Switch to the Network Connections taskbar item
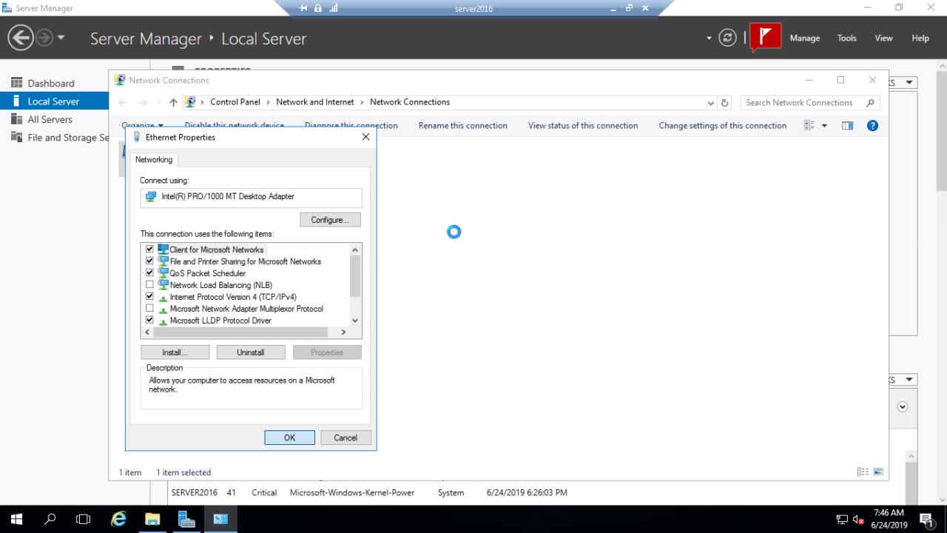Viewport: 947px width, 533px height. (x=220, y=519)
